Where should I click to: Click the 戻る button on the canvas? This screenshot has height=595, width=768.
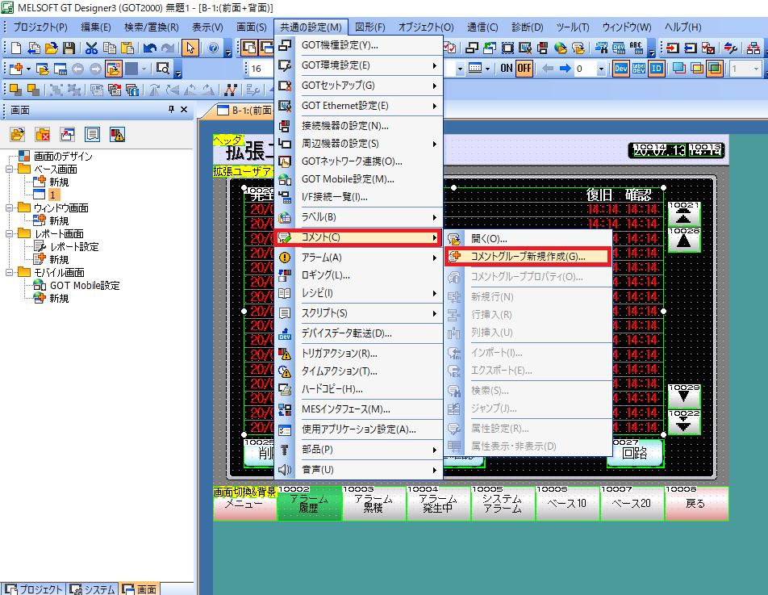tap(696, 504)
